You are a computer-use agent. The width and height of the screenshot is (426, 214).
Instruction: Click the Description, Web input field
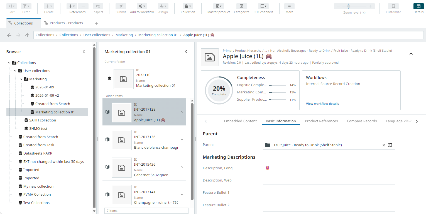point(329,180)
